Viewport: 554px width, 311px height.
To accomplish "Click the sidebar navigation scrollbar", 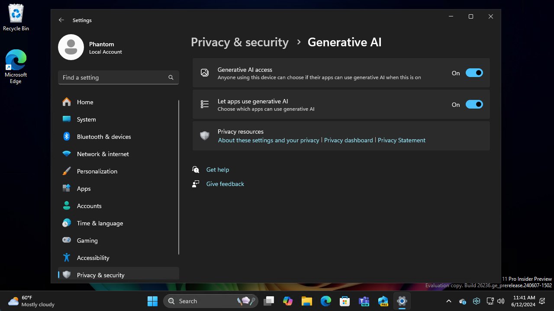I will click(179, 177).
